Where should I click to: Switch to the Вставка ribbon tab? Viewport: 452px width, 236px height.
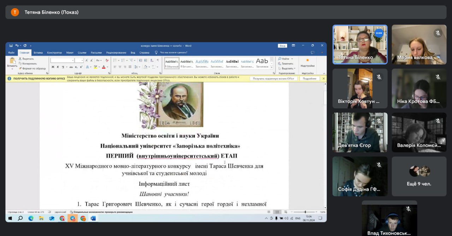38,53
